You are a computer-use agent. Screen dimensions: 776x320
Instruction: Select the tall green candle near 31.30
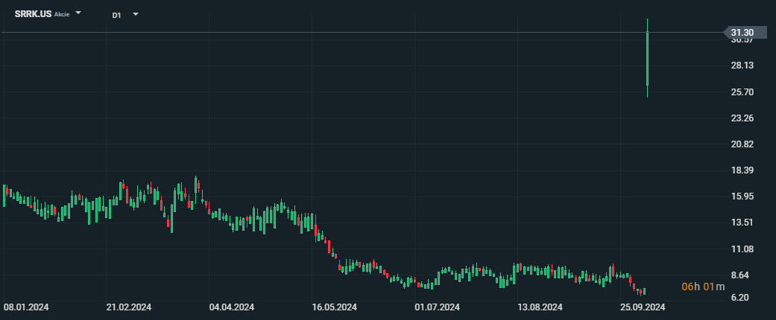click(x=647, y=58)
